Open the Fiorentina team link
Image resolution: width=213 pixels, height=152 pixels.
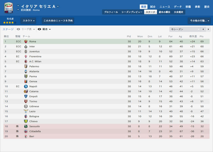pos(35,56)
